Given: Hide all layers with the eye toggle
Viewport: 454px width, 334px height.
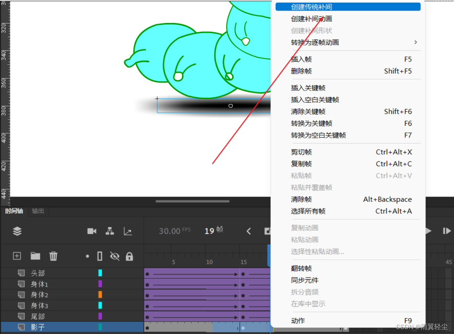Looking at the screenshot, I should coord(114,256).
